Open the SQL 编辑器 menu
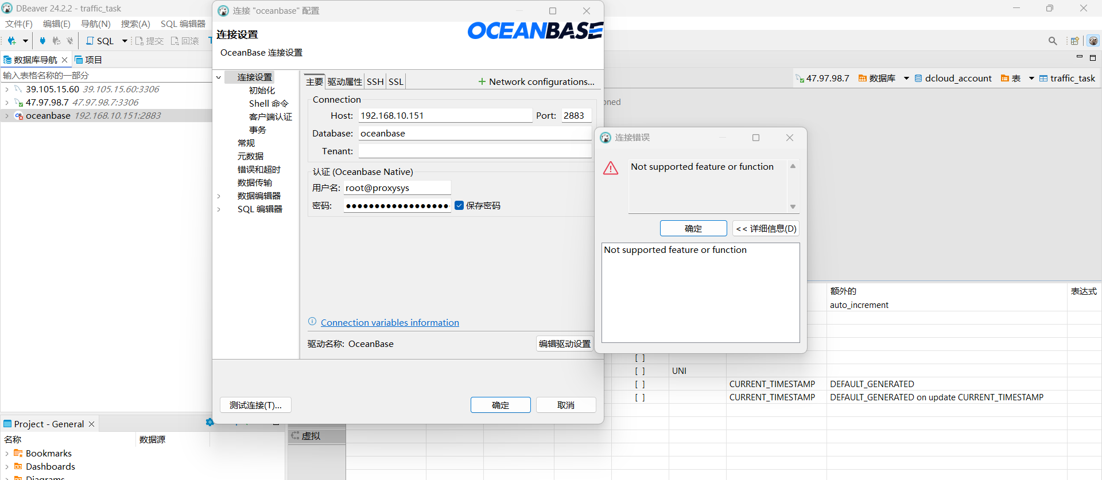 click(x=183, y=24)
